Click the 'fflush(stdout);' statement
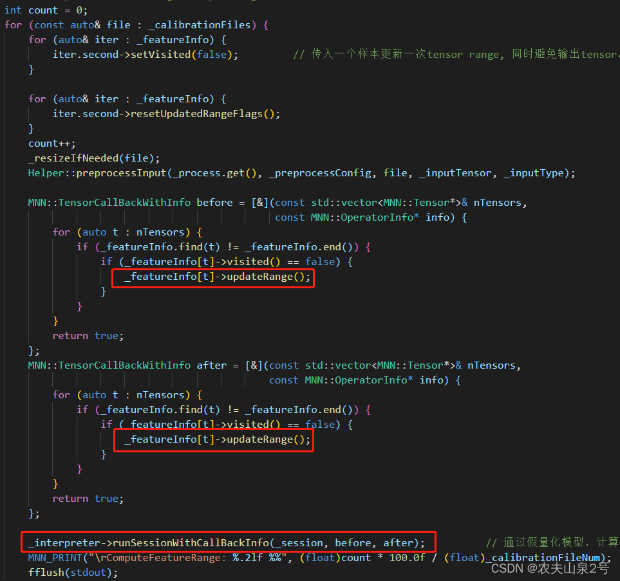620x581 pixels. click(x=73, y=573)
